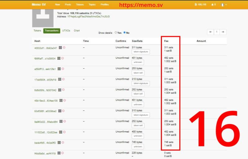Open transaction hash 6d6d58fc...fd307842
The width and height of the screenshot is (248, 159).
coord(45,90)
